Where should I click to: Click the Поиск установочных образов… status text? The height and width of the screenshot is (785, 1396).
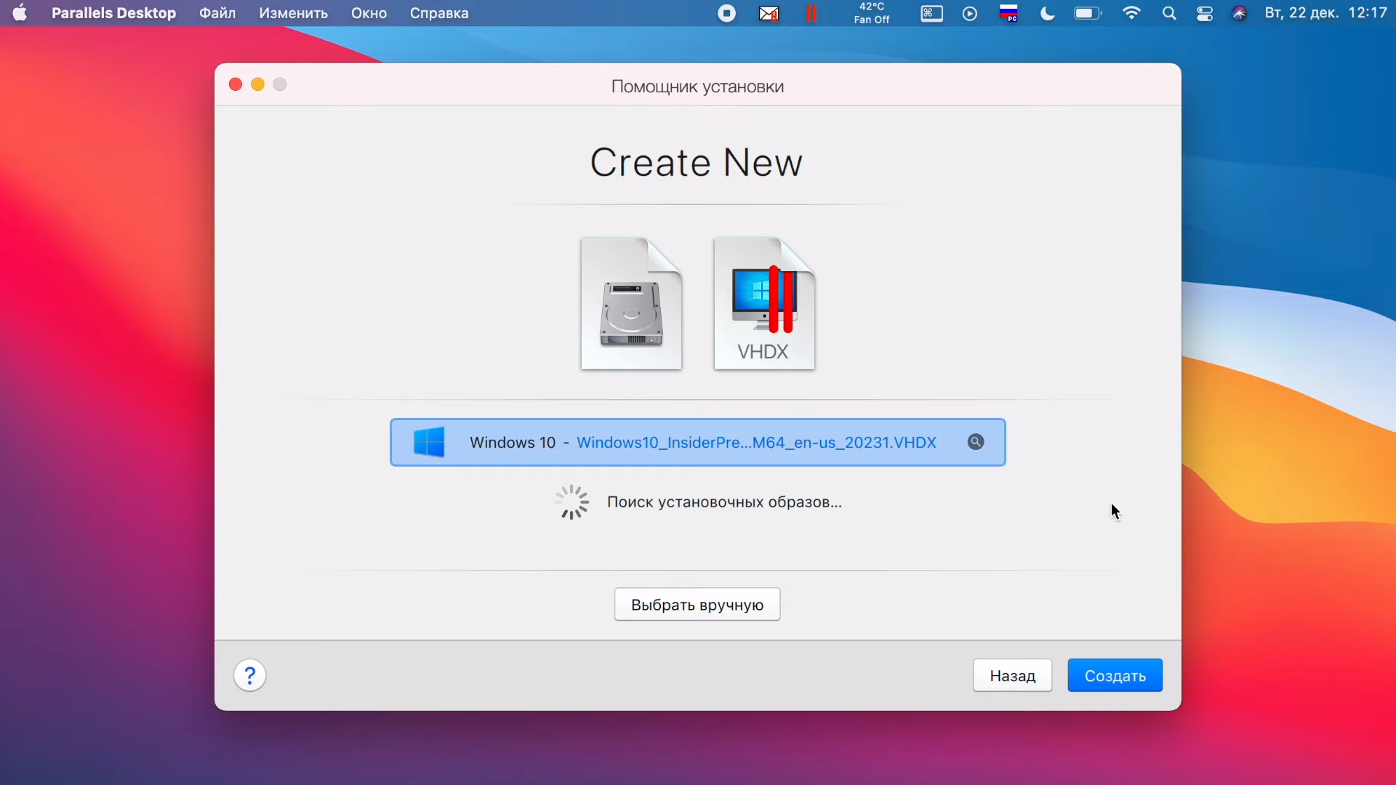click(x=724, y=502)
